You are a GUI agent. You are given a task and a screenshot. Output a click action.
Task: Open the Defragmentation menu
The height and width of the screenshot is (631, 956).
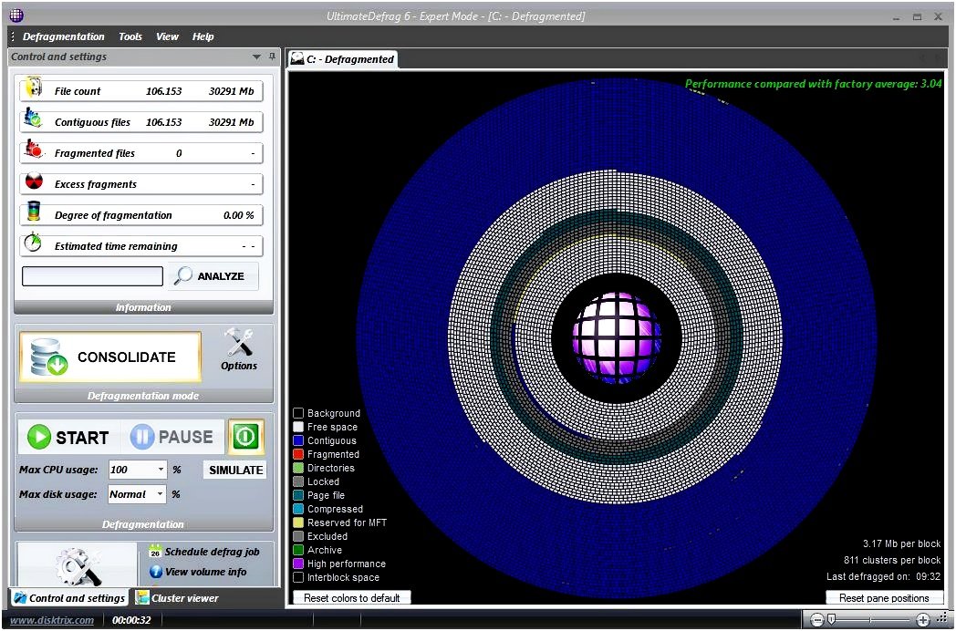pos(64,36)
